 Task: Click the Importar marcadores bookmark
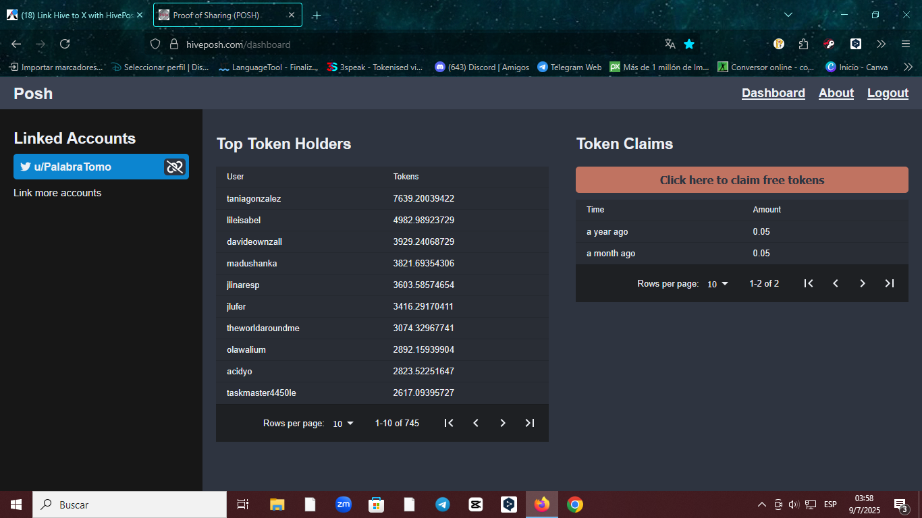pos(55,67)
